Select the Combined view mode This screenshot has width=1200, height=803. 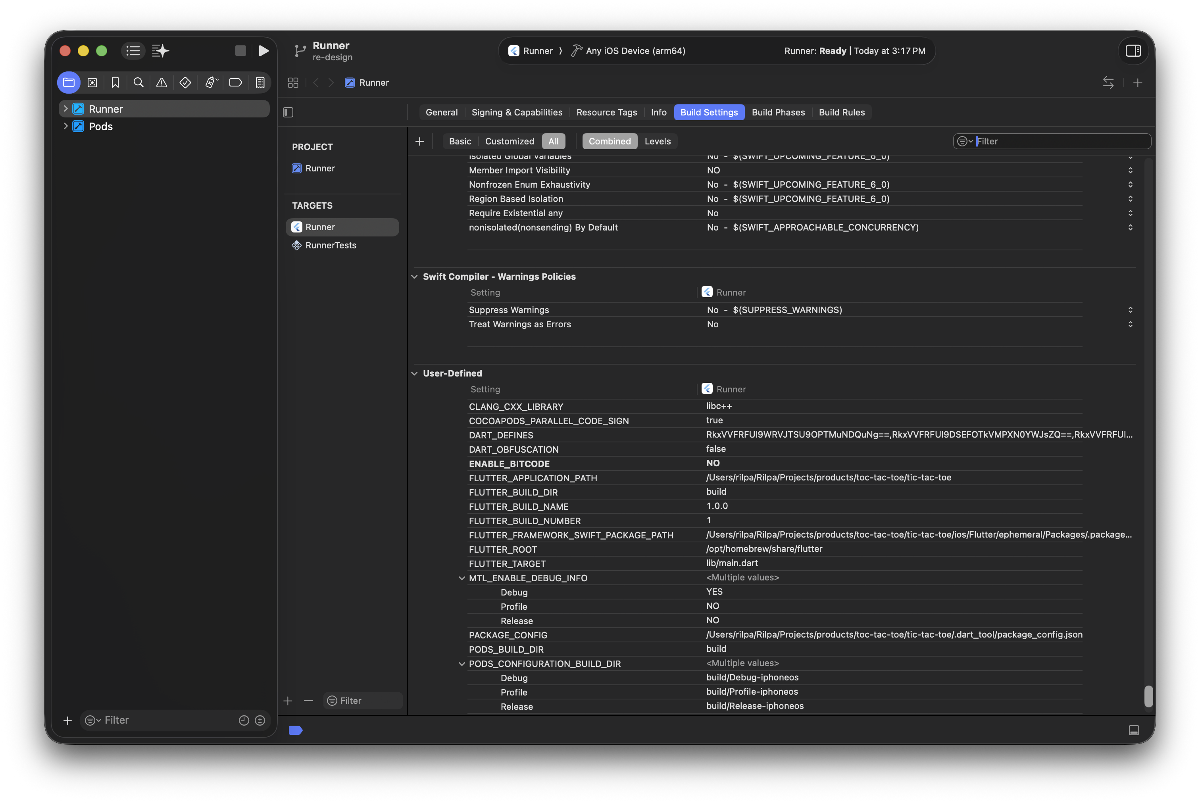[x=609, y=141]
